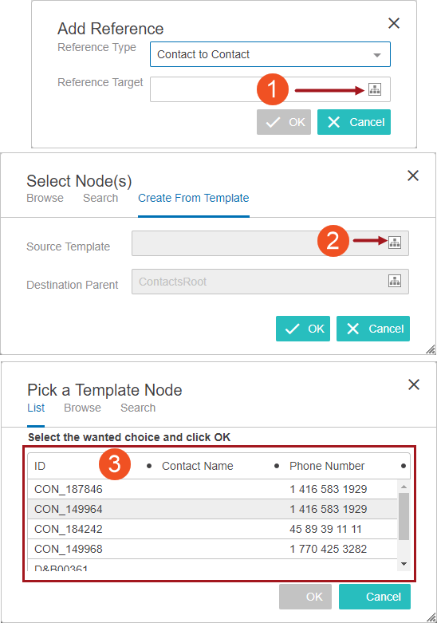Close the Select Node(s) dialog
437x623 pixels.
click(x=413, y=175)
